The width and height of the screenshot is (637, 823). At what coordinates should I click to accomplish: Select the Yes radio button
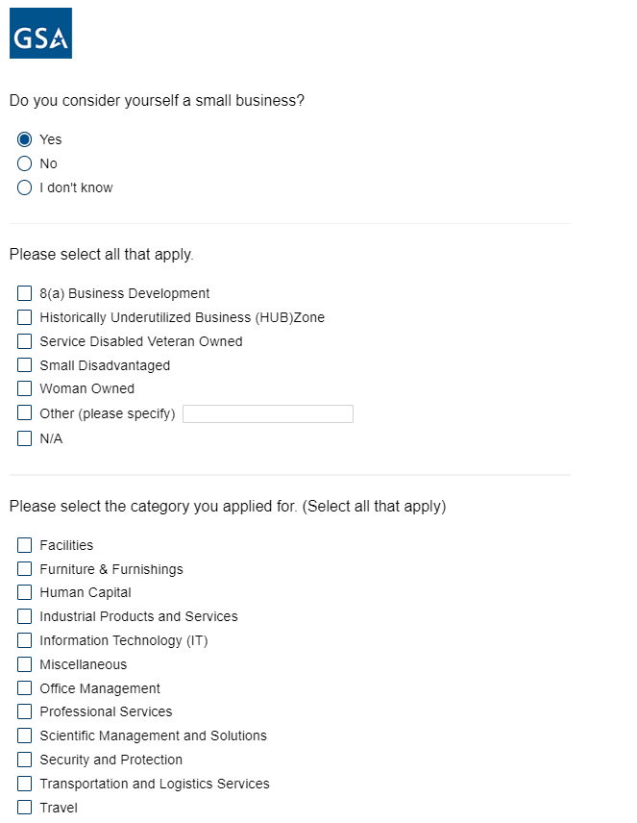click(25, 139)
